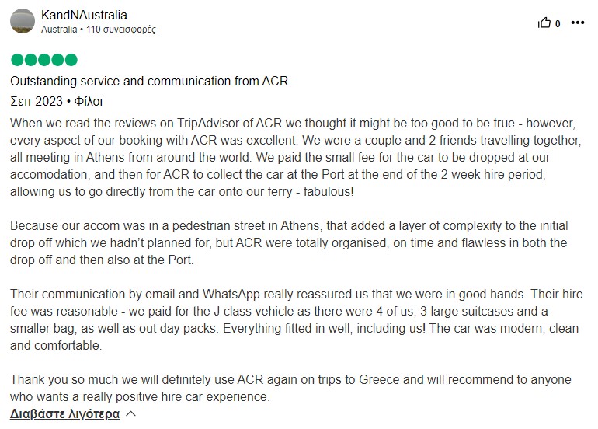598x429 pixels.
Task: Click the Φίλοι trip type label
Action: pos(88,102)
